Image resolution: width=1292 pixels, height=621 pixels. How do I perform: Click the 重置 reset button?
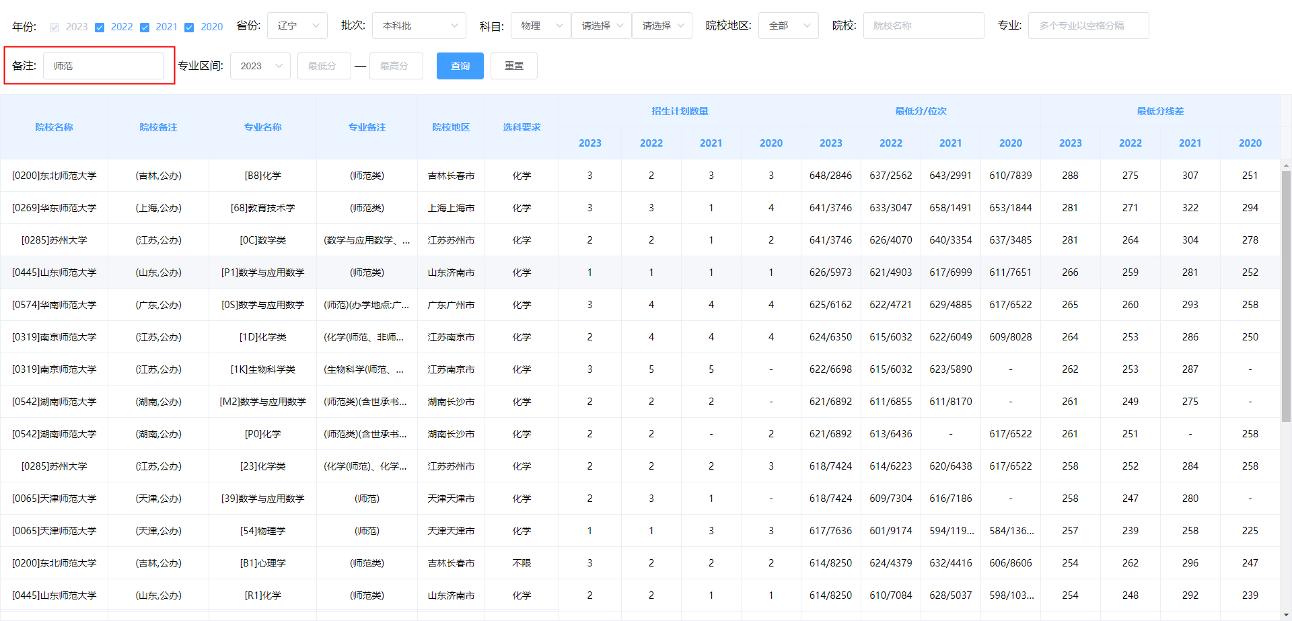(513, 65)
